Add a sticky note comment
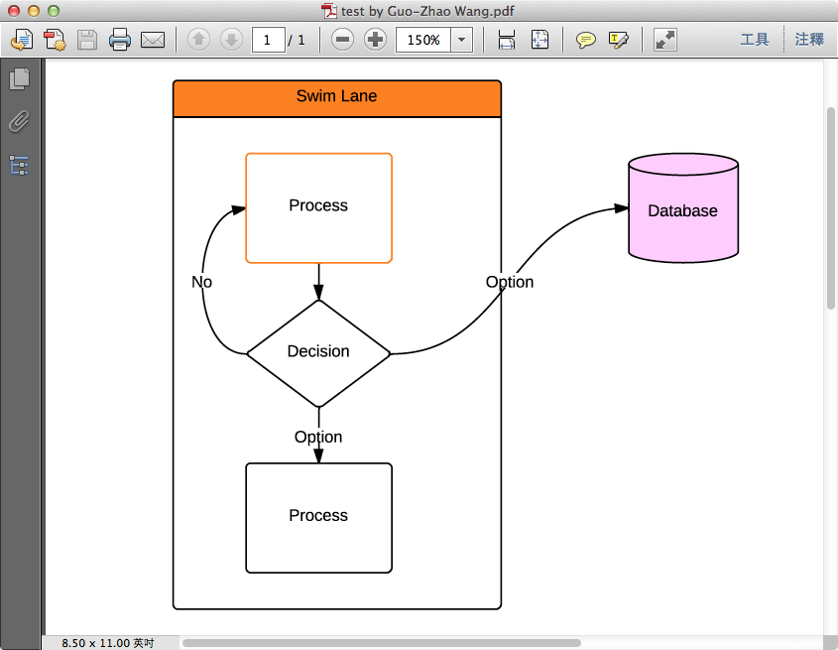The image size is (838, 650). tap(585, 40)
